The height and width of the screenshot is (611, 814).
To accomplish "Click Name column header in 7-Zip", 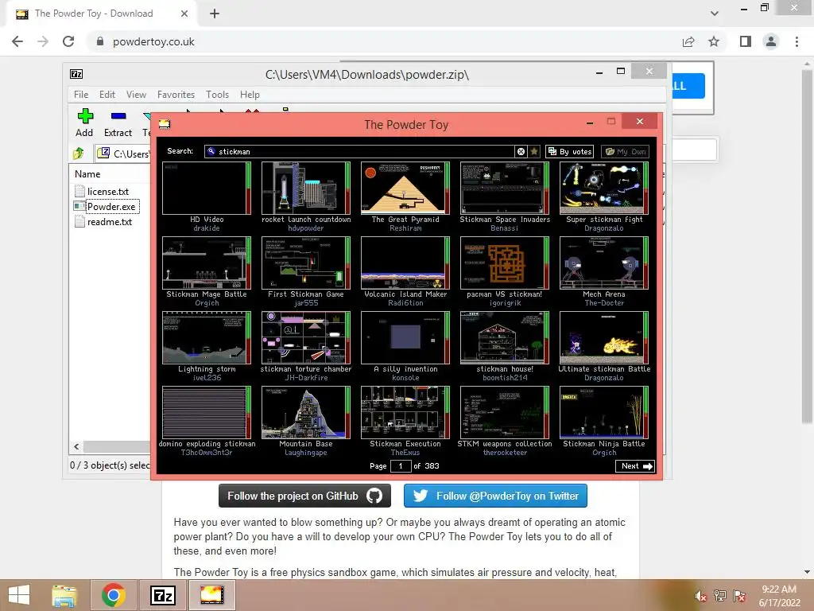I will pos(87,174).
